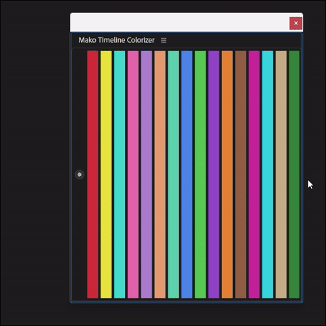Pick the brown color bar

240,175
